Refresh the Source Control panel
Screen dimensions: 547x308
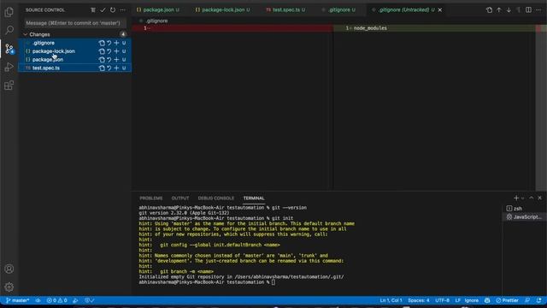point(113,10)
